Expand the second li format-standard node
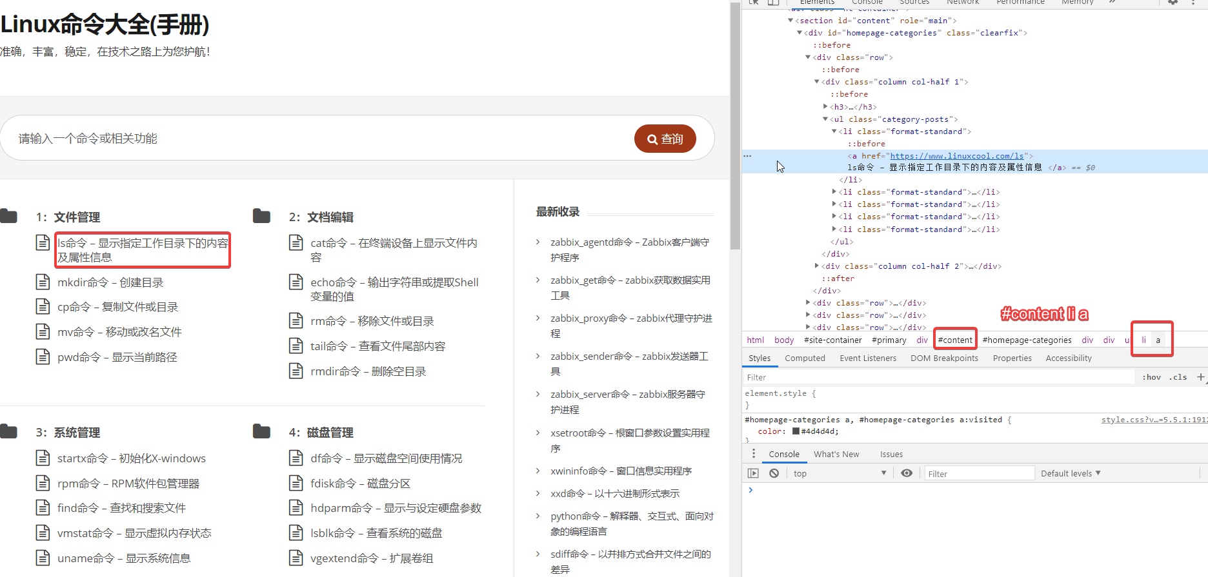 click(834, 192)
